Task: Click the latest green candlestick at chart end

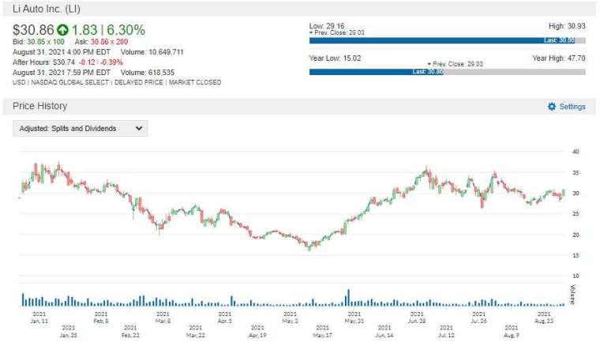Action: 563,192
